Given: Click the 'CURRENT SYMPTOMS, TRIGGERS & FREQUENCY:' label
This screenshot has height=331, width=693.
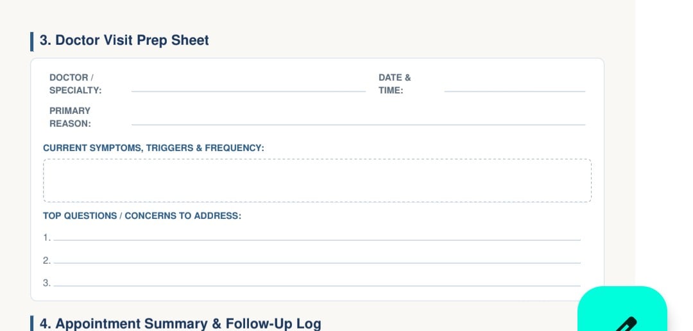Looking at the screenshot, I should (x=153, y=148).
